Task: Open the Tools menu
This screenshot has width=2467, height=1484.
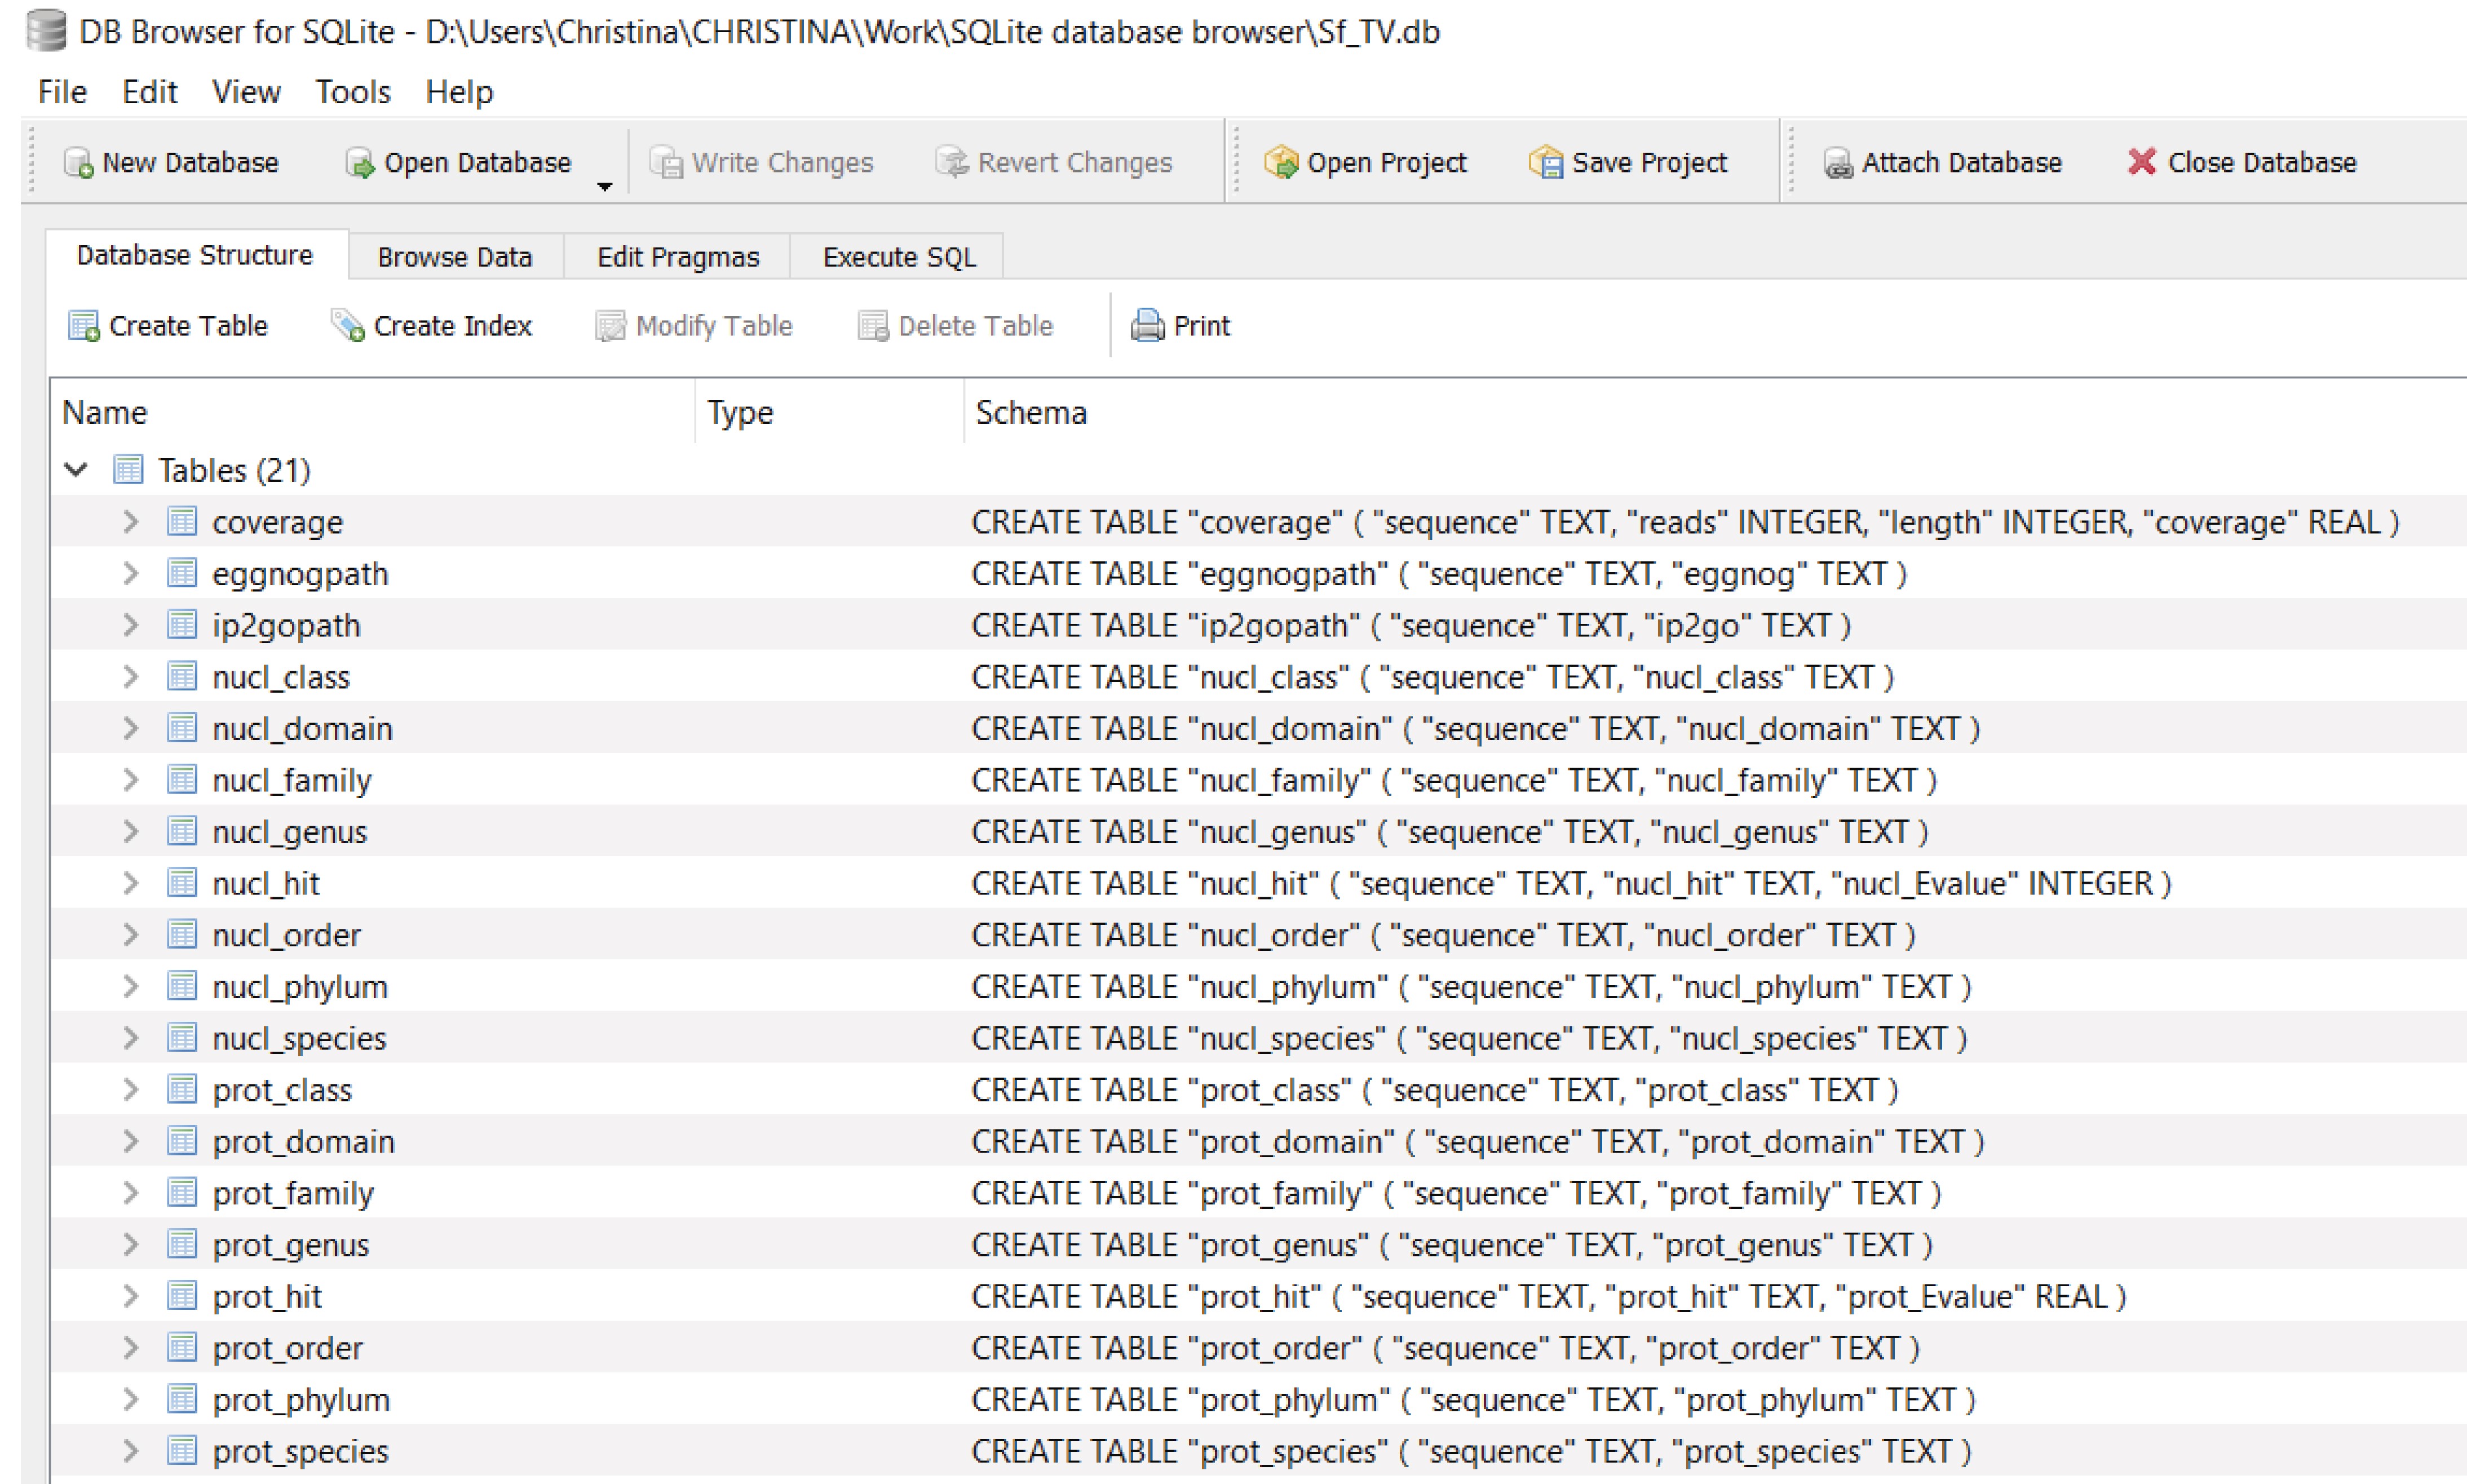Action: [x=353, y=92]
